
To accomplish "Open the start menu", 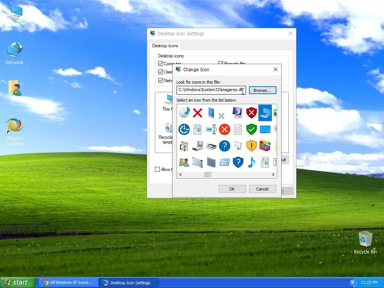I will [x=18, y=282].
